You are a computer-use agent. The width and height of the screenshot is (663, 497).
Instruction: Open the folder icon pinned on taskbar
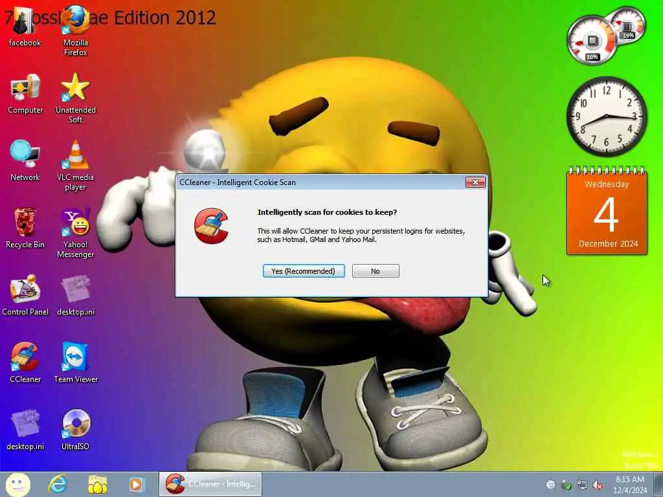coord(97,484)
